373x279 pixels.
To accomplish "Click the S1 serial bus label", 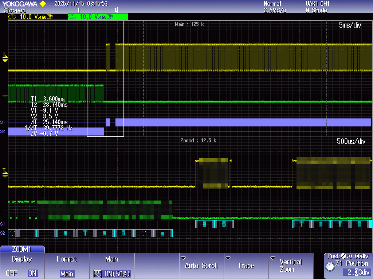I will pos(3,122).
